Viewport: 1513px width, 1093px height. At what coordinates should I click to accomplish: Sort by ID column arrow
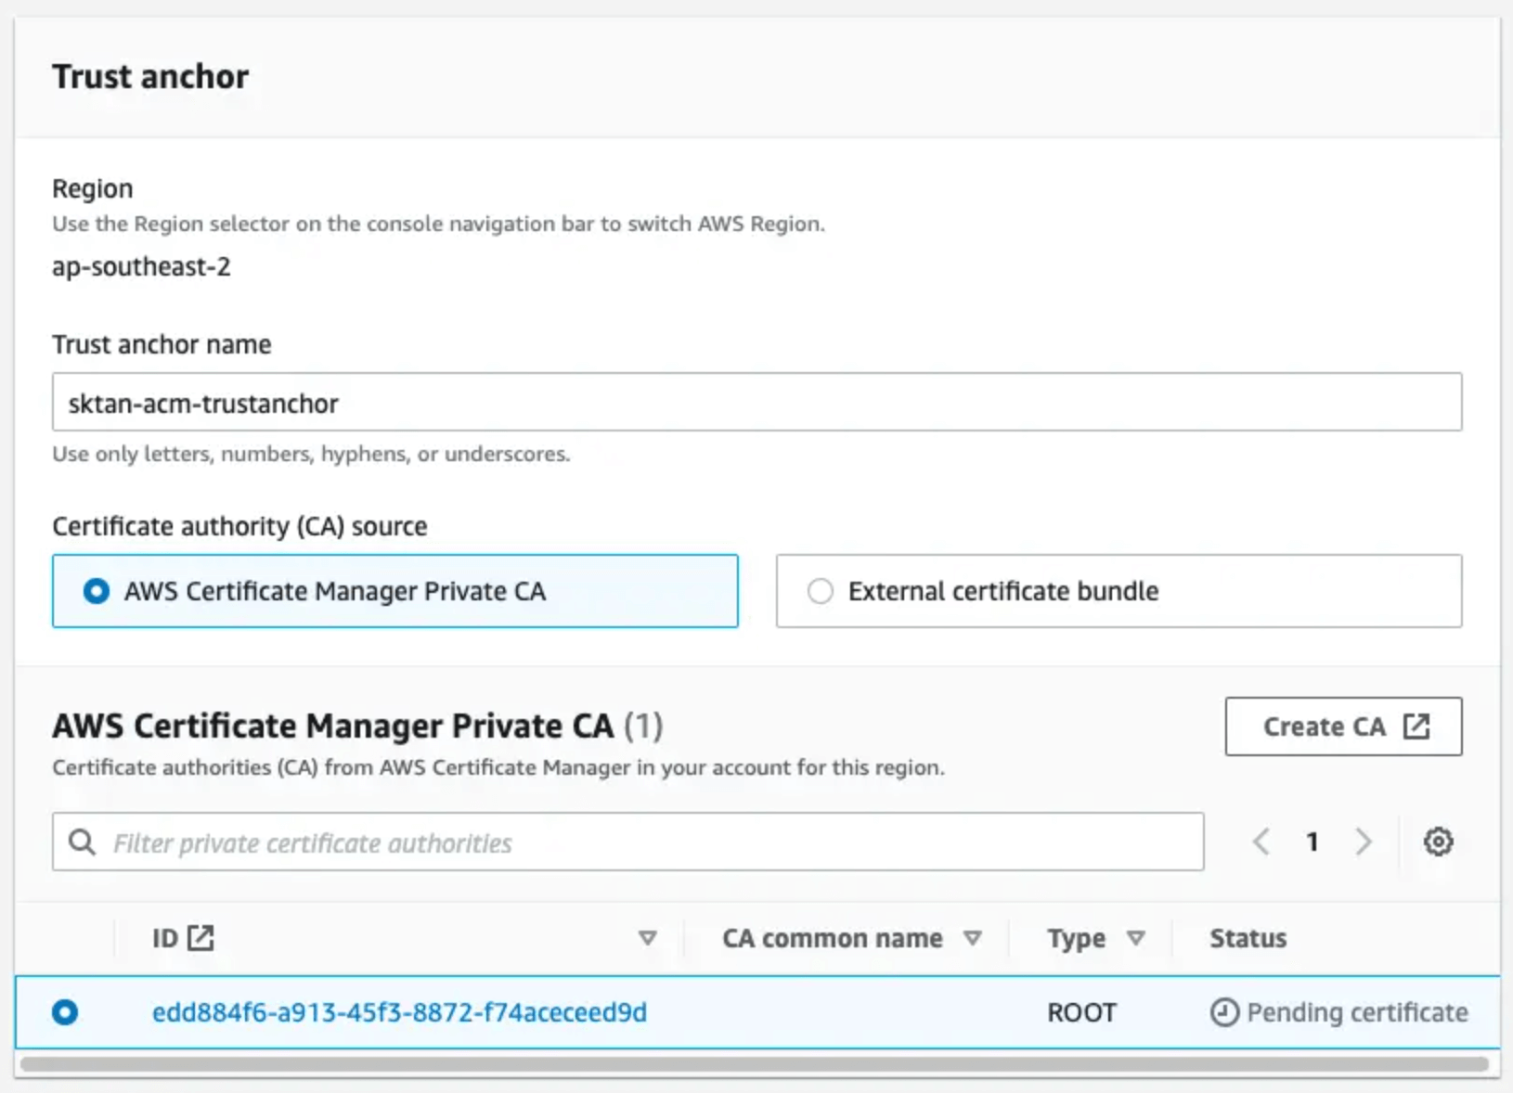tap(648, 938)
